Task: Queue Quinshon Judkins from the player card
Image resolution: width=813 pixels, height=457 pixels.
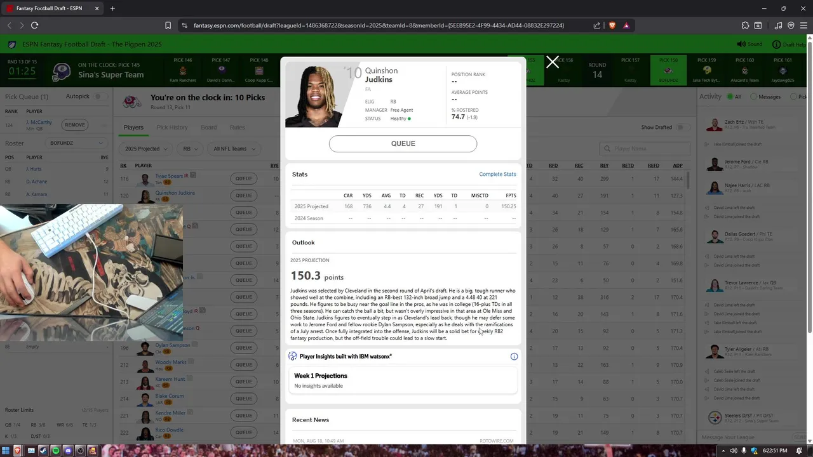Action: [x=403, y=143]
